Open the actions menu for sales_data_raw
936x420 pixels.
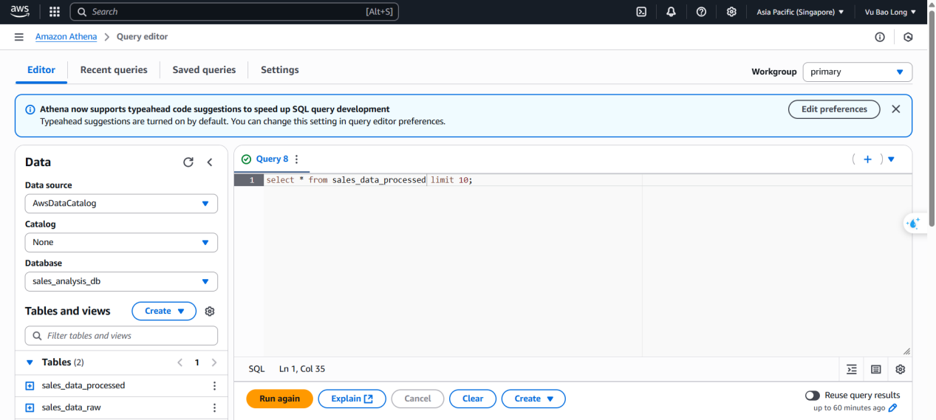[215, 407]
